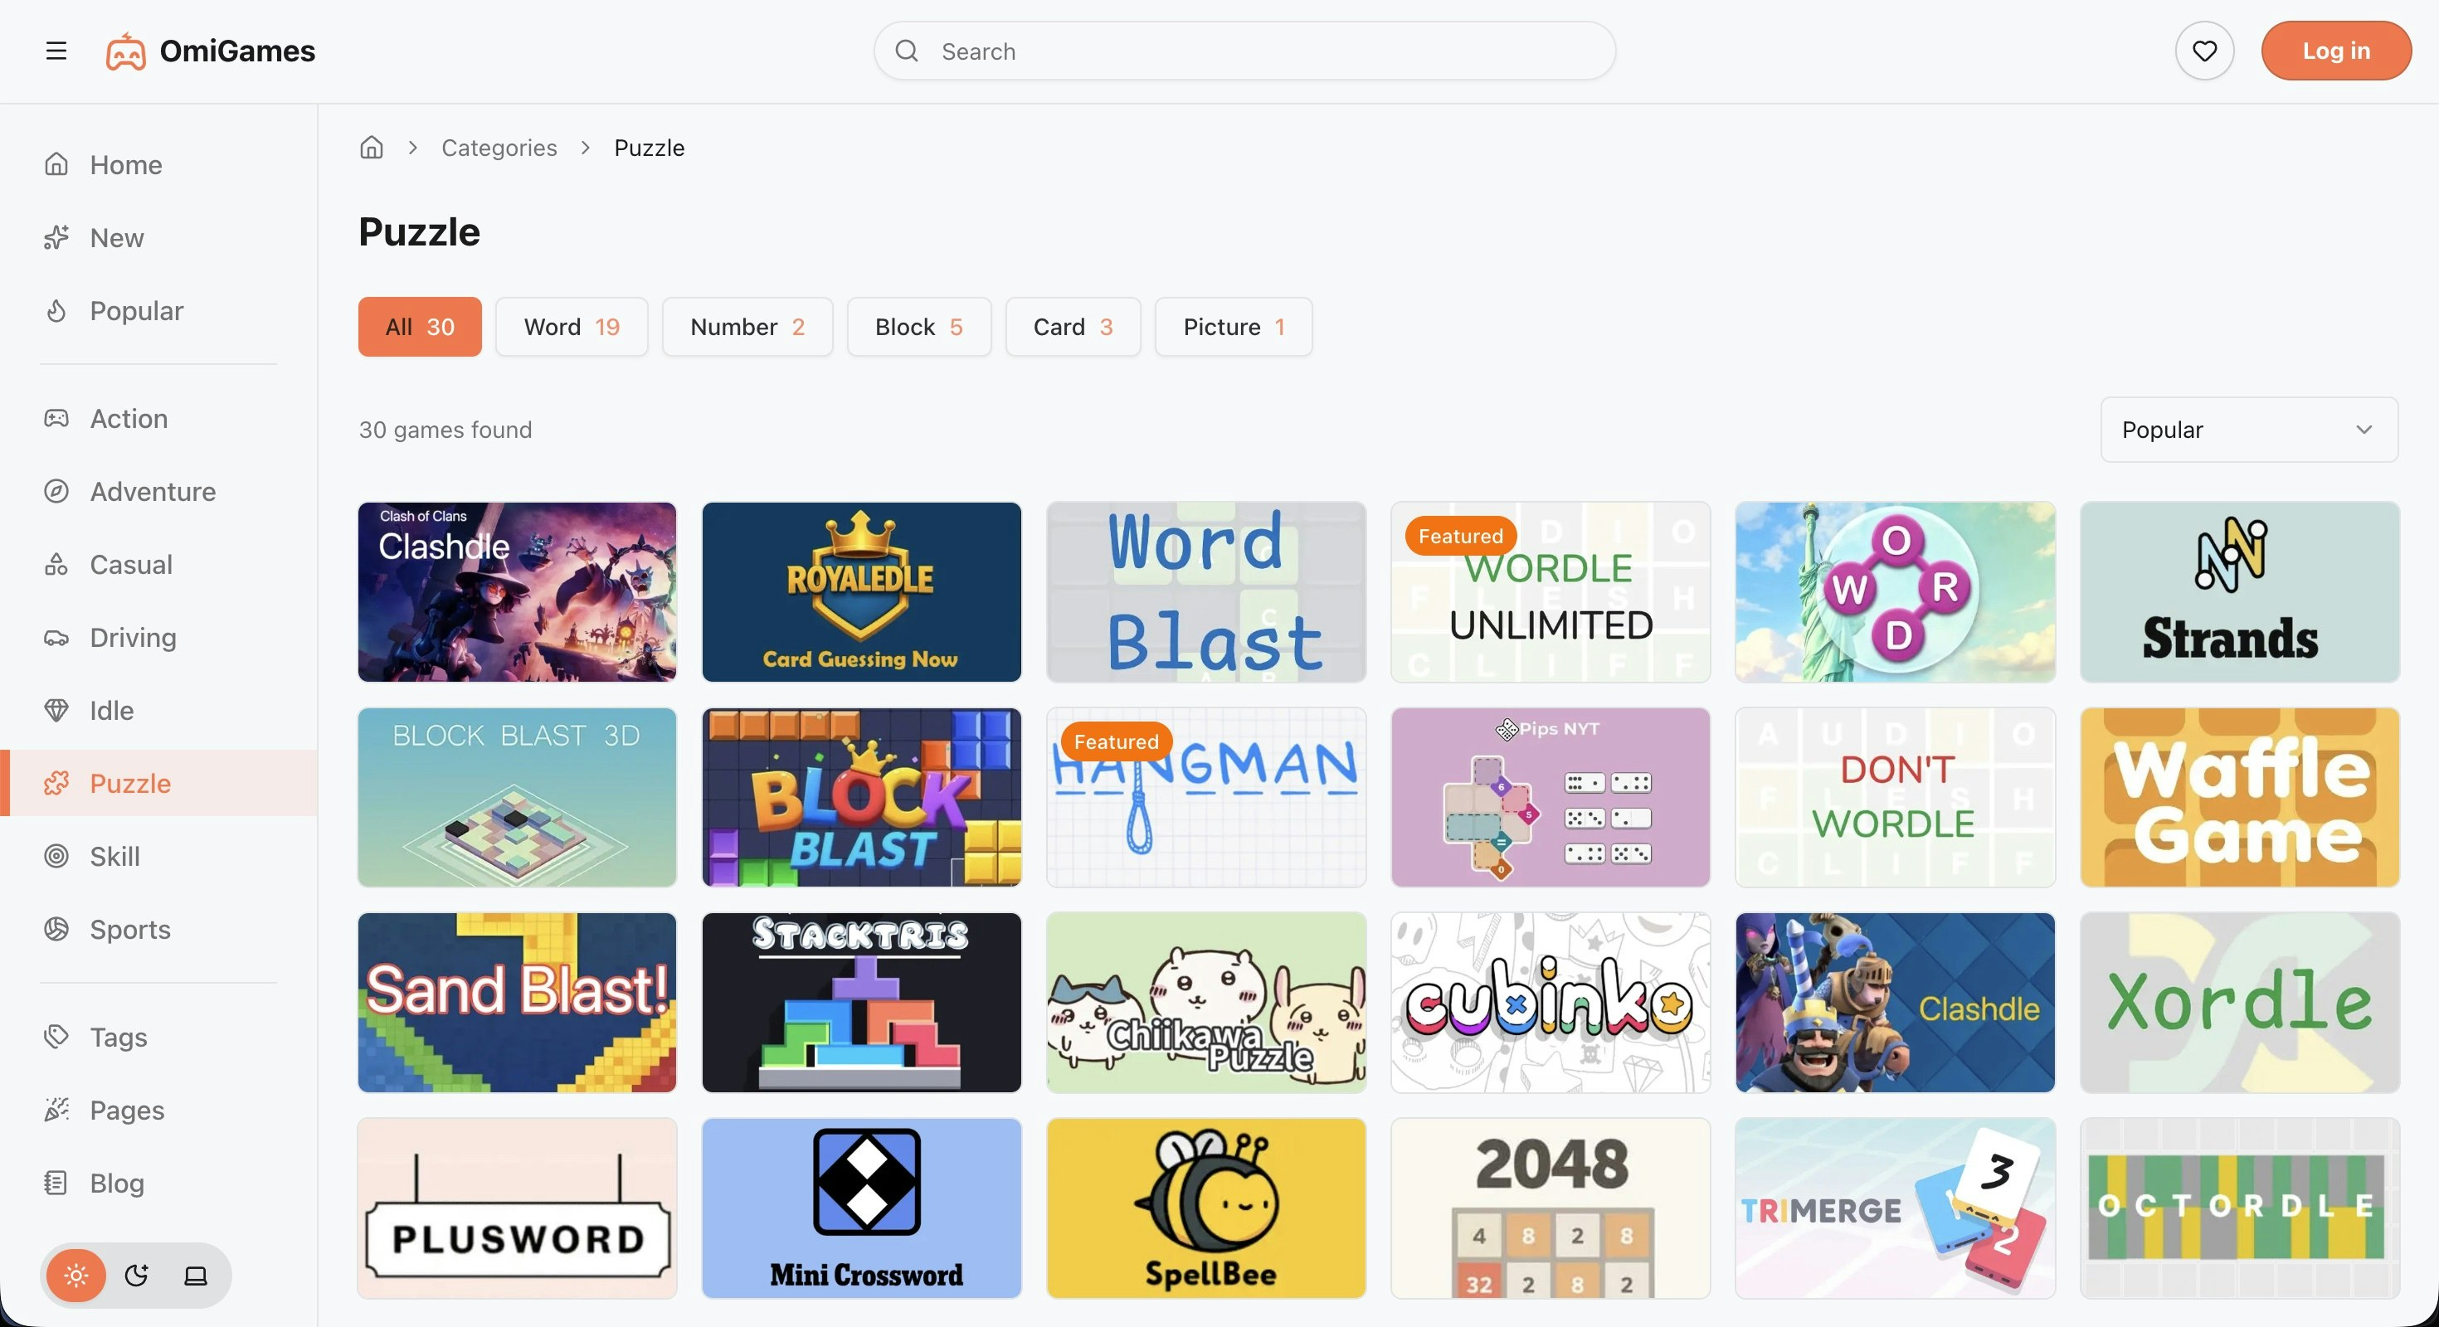Open favorites with the heart icon
Screen dimensions: 2439x1327
(x=2204, y=51)
